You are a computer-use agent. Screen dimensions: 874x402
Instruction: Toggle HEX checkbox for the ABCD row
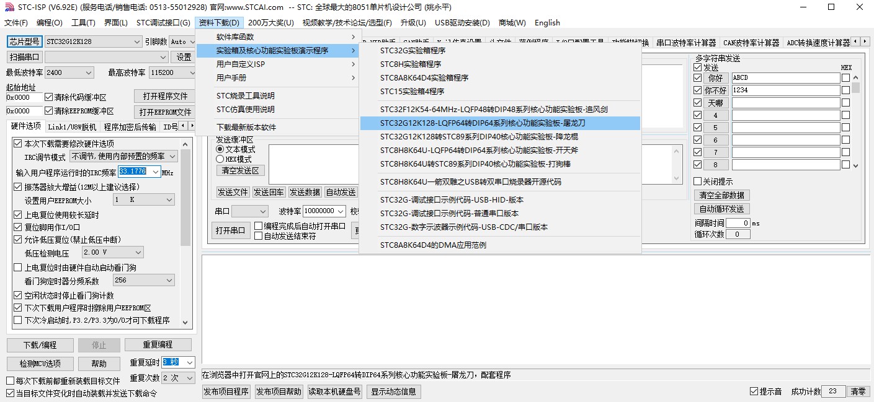pyautogui.click(x=845, y=78)
